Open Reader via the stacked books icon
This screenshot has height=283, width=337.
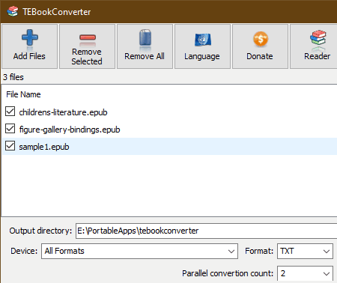(x=318, y=37)
